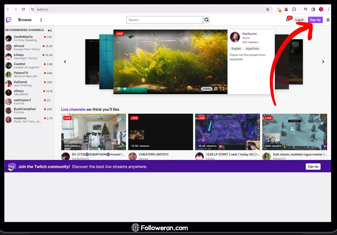Screen dimensions: 337x235
Task: Bookmark this page with the star icon
Action: 268,9
